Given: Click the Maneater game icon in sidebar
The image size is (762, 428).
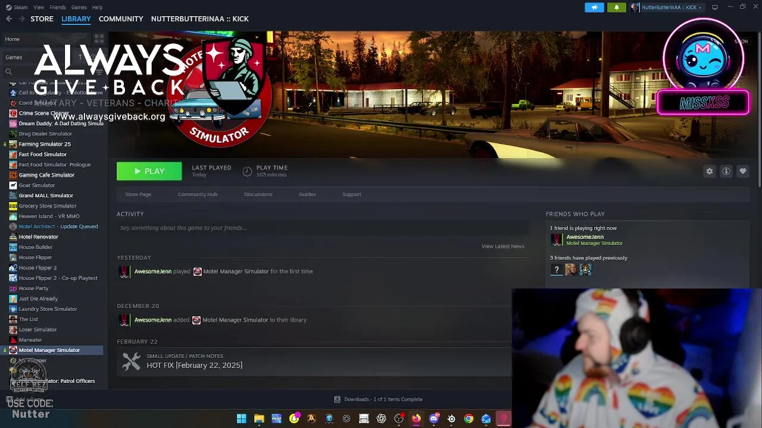Looking at the screenshot, I should (x=13, y=340).
